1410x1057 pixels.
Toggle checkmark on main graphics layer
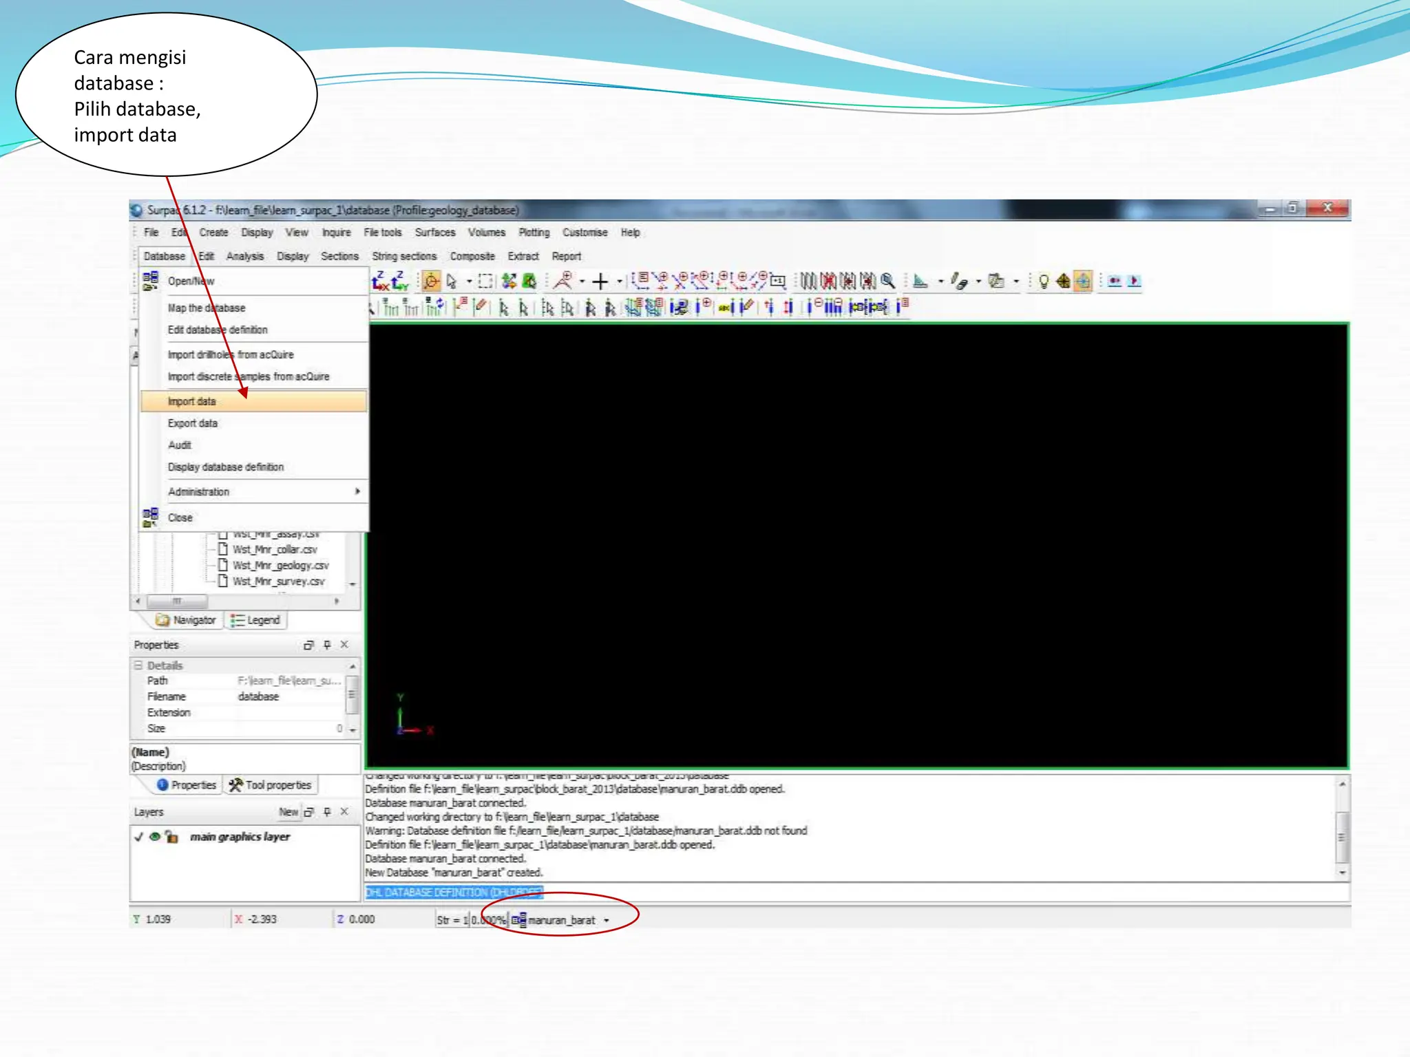point(139,837)
